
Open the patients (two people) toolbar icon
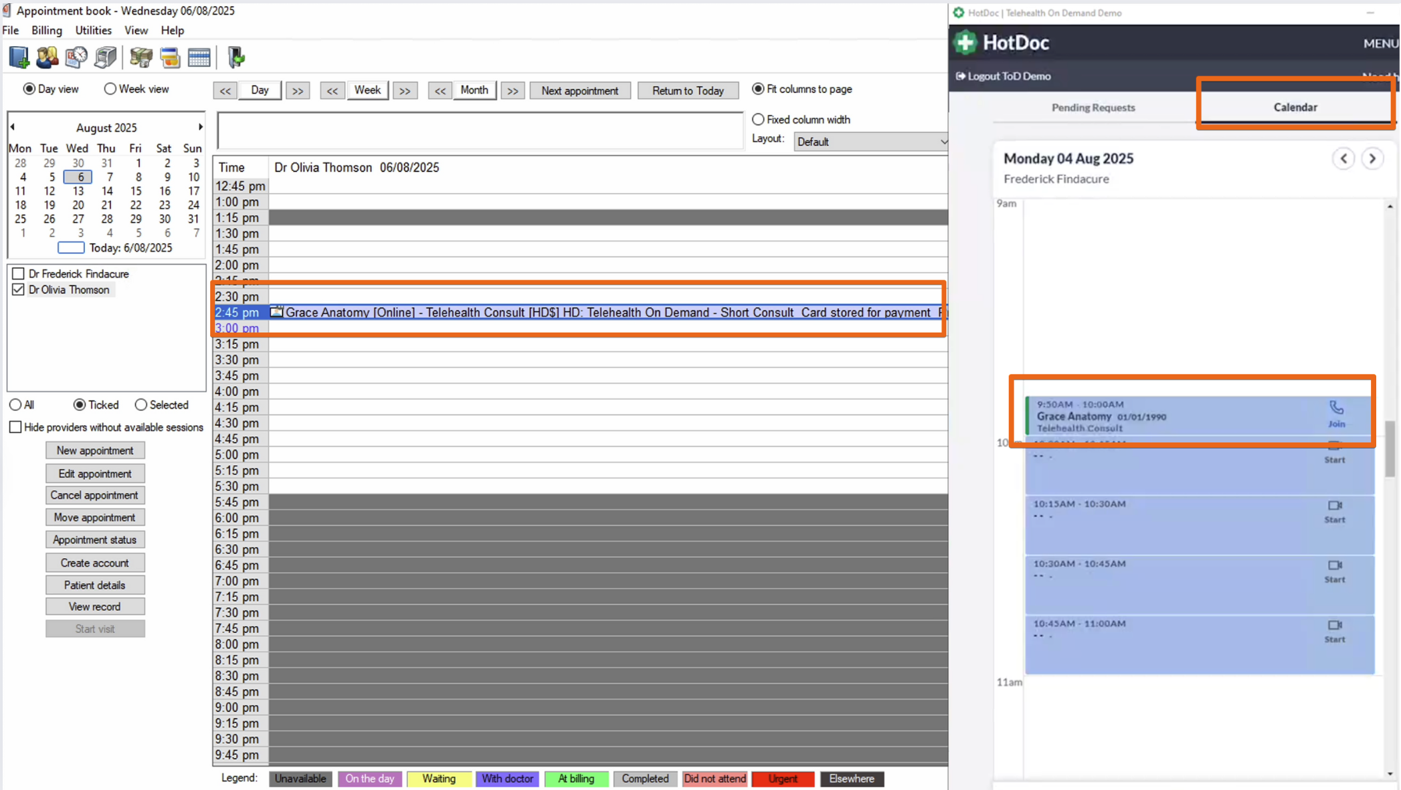48,57
